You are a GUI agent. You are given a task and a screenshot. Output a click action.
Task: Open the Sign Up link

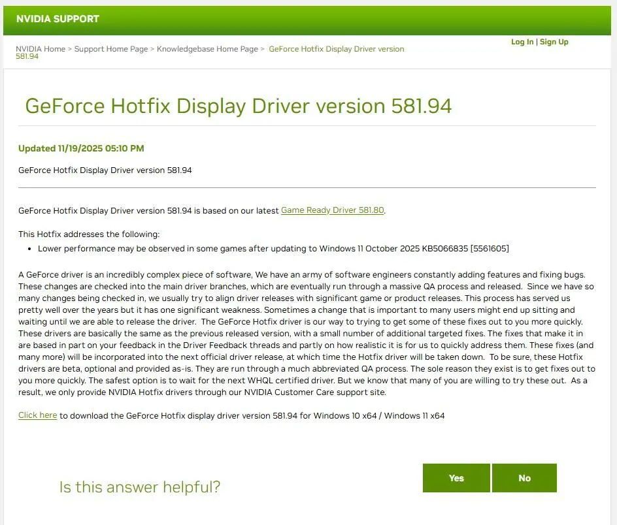554,42
